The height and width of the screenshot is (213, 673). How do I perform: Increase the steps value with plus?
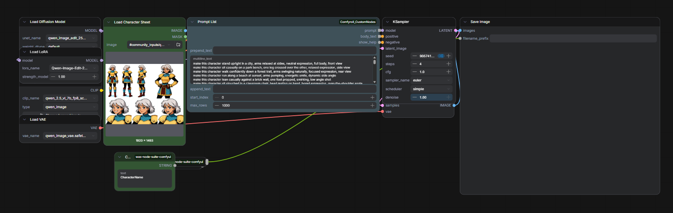449,64
